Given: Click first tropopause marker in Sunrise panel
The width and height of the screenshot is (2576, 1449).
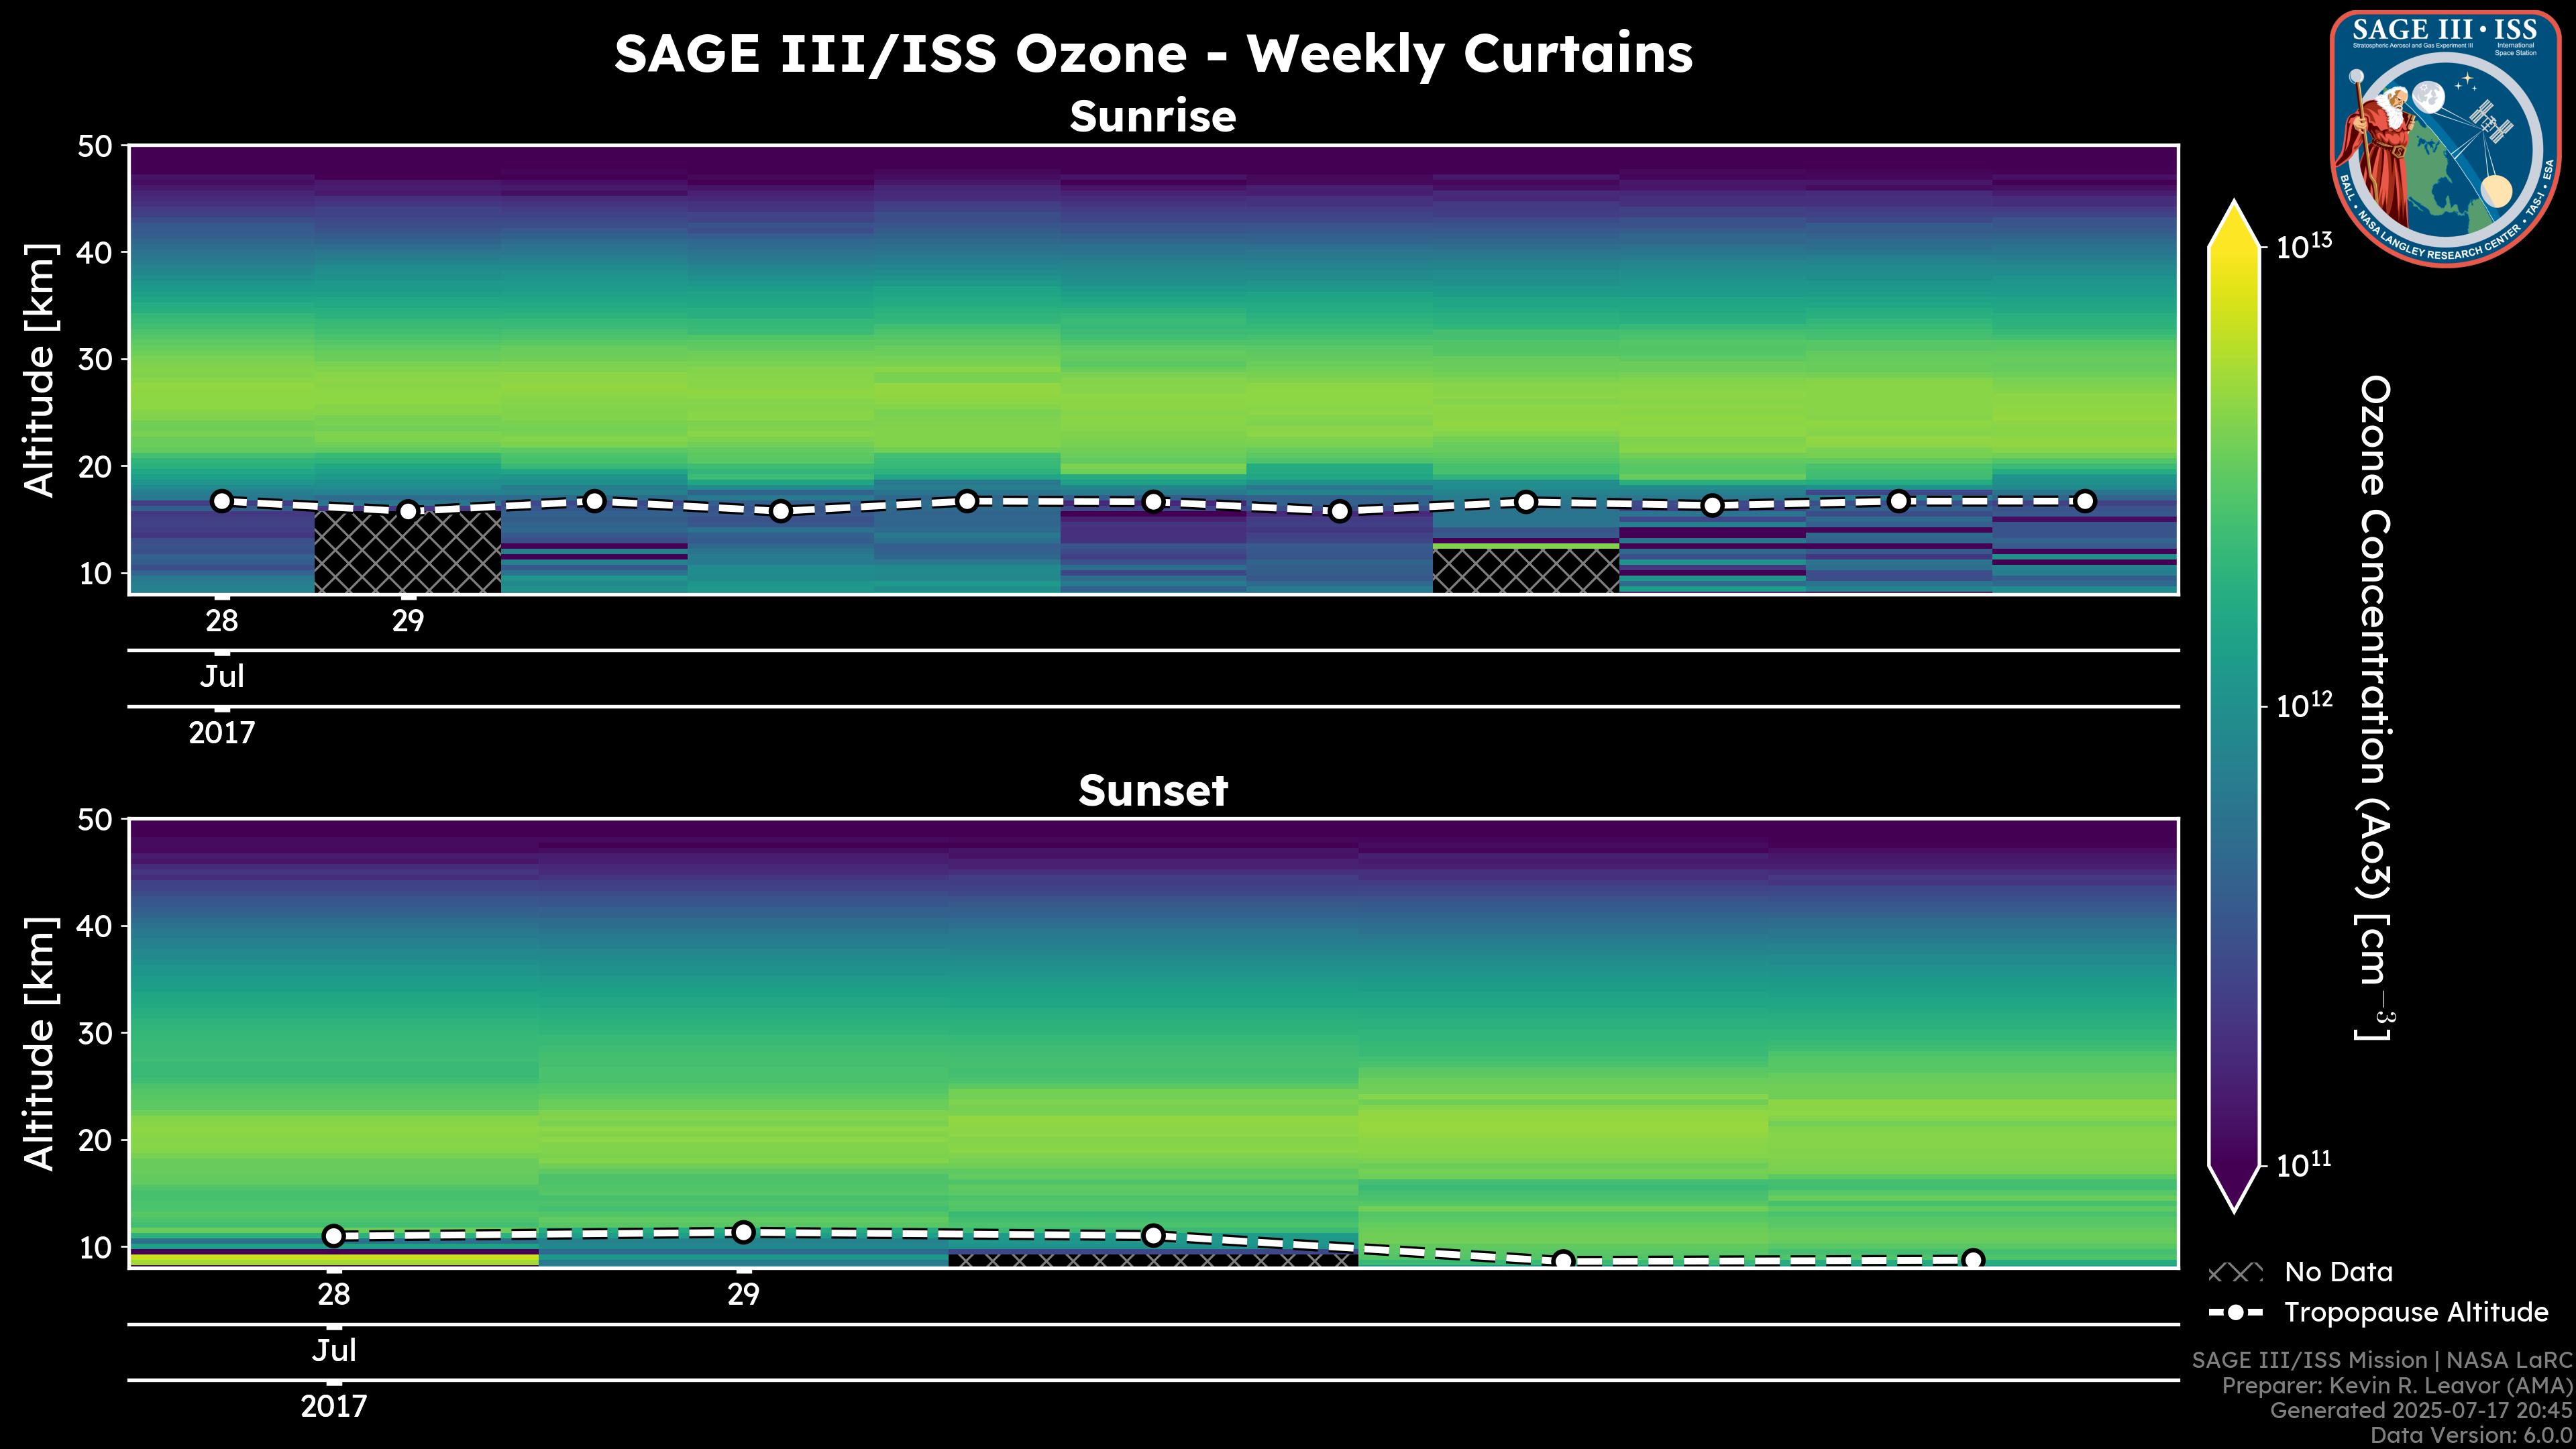Looking at the screenshot, I should (222, 501).
